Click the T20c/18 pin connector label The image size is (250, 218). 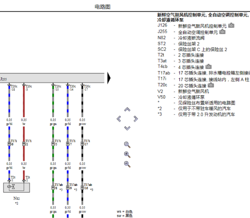(14, 88)
